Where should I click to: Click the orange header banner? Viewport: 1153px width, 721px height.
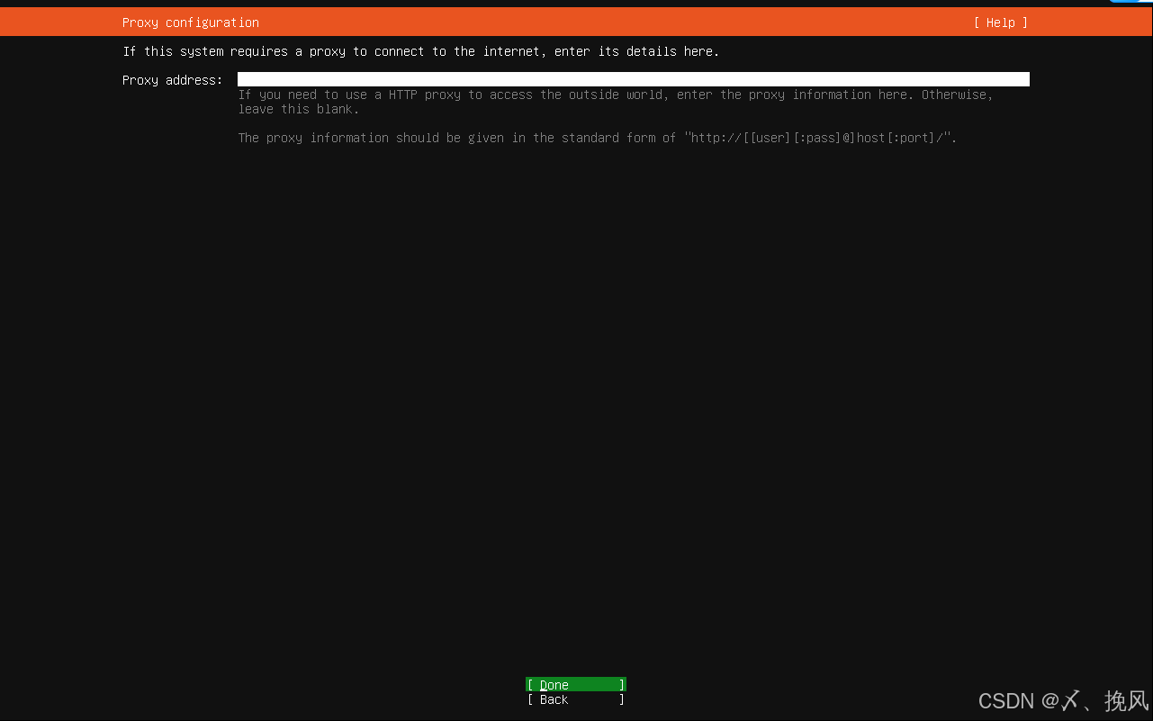click(x=576, y=22)
